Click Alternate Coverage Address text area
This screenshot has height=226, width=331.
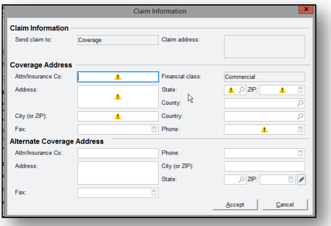118,173
